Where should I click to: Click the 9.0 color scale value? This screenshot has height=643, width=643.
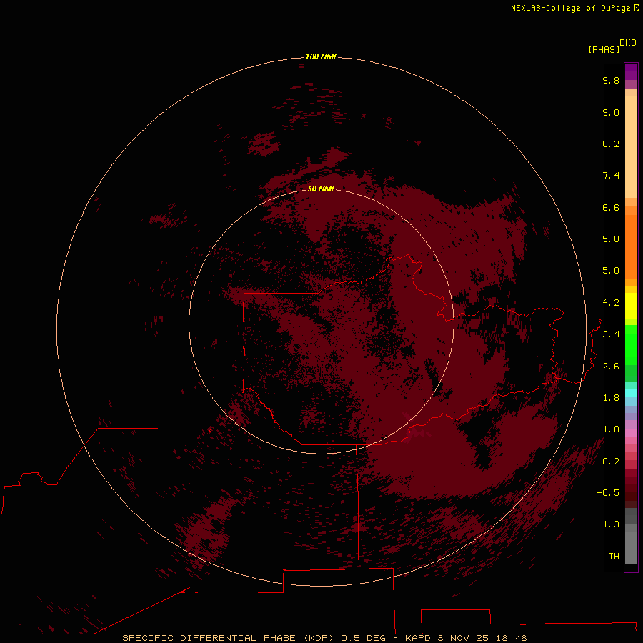pyautogui.click(x=611, y=112)
